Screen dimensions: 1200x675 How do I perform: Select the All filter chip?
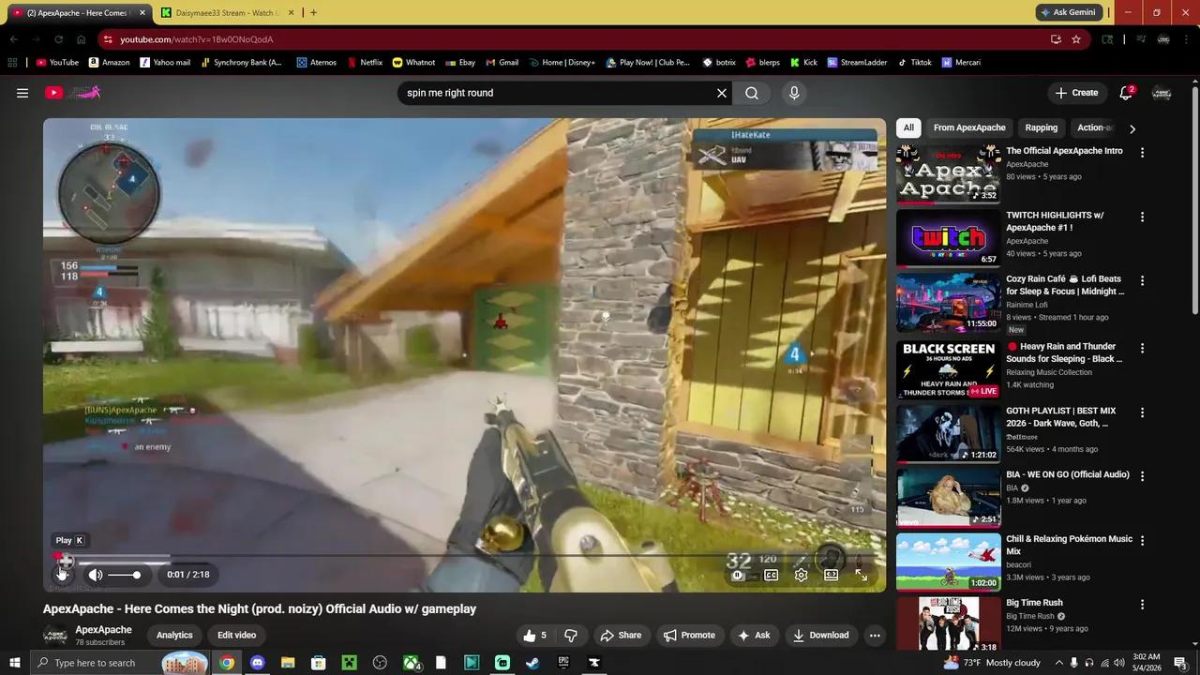pyautogui.click(x=908, y=127)
